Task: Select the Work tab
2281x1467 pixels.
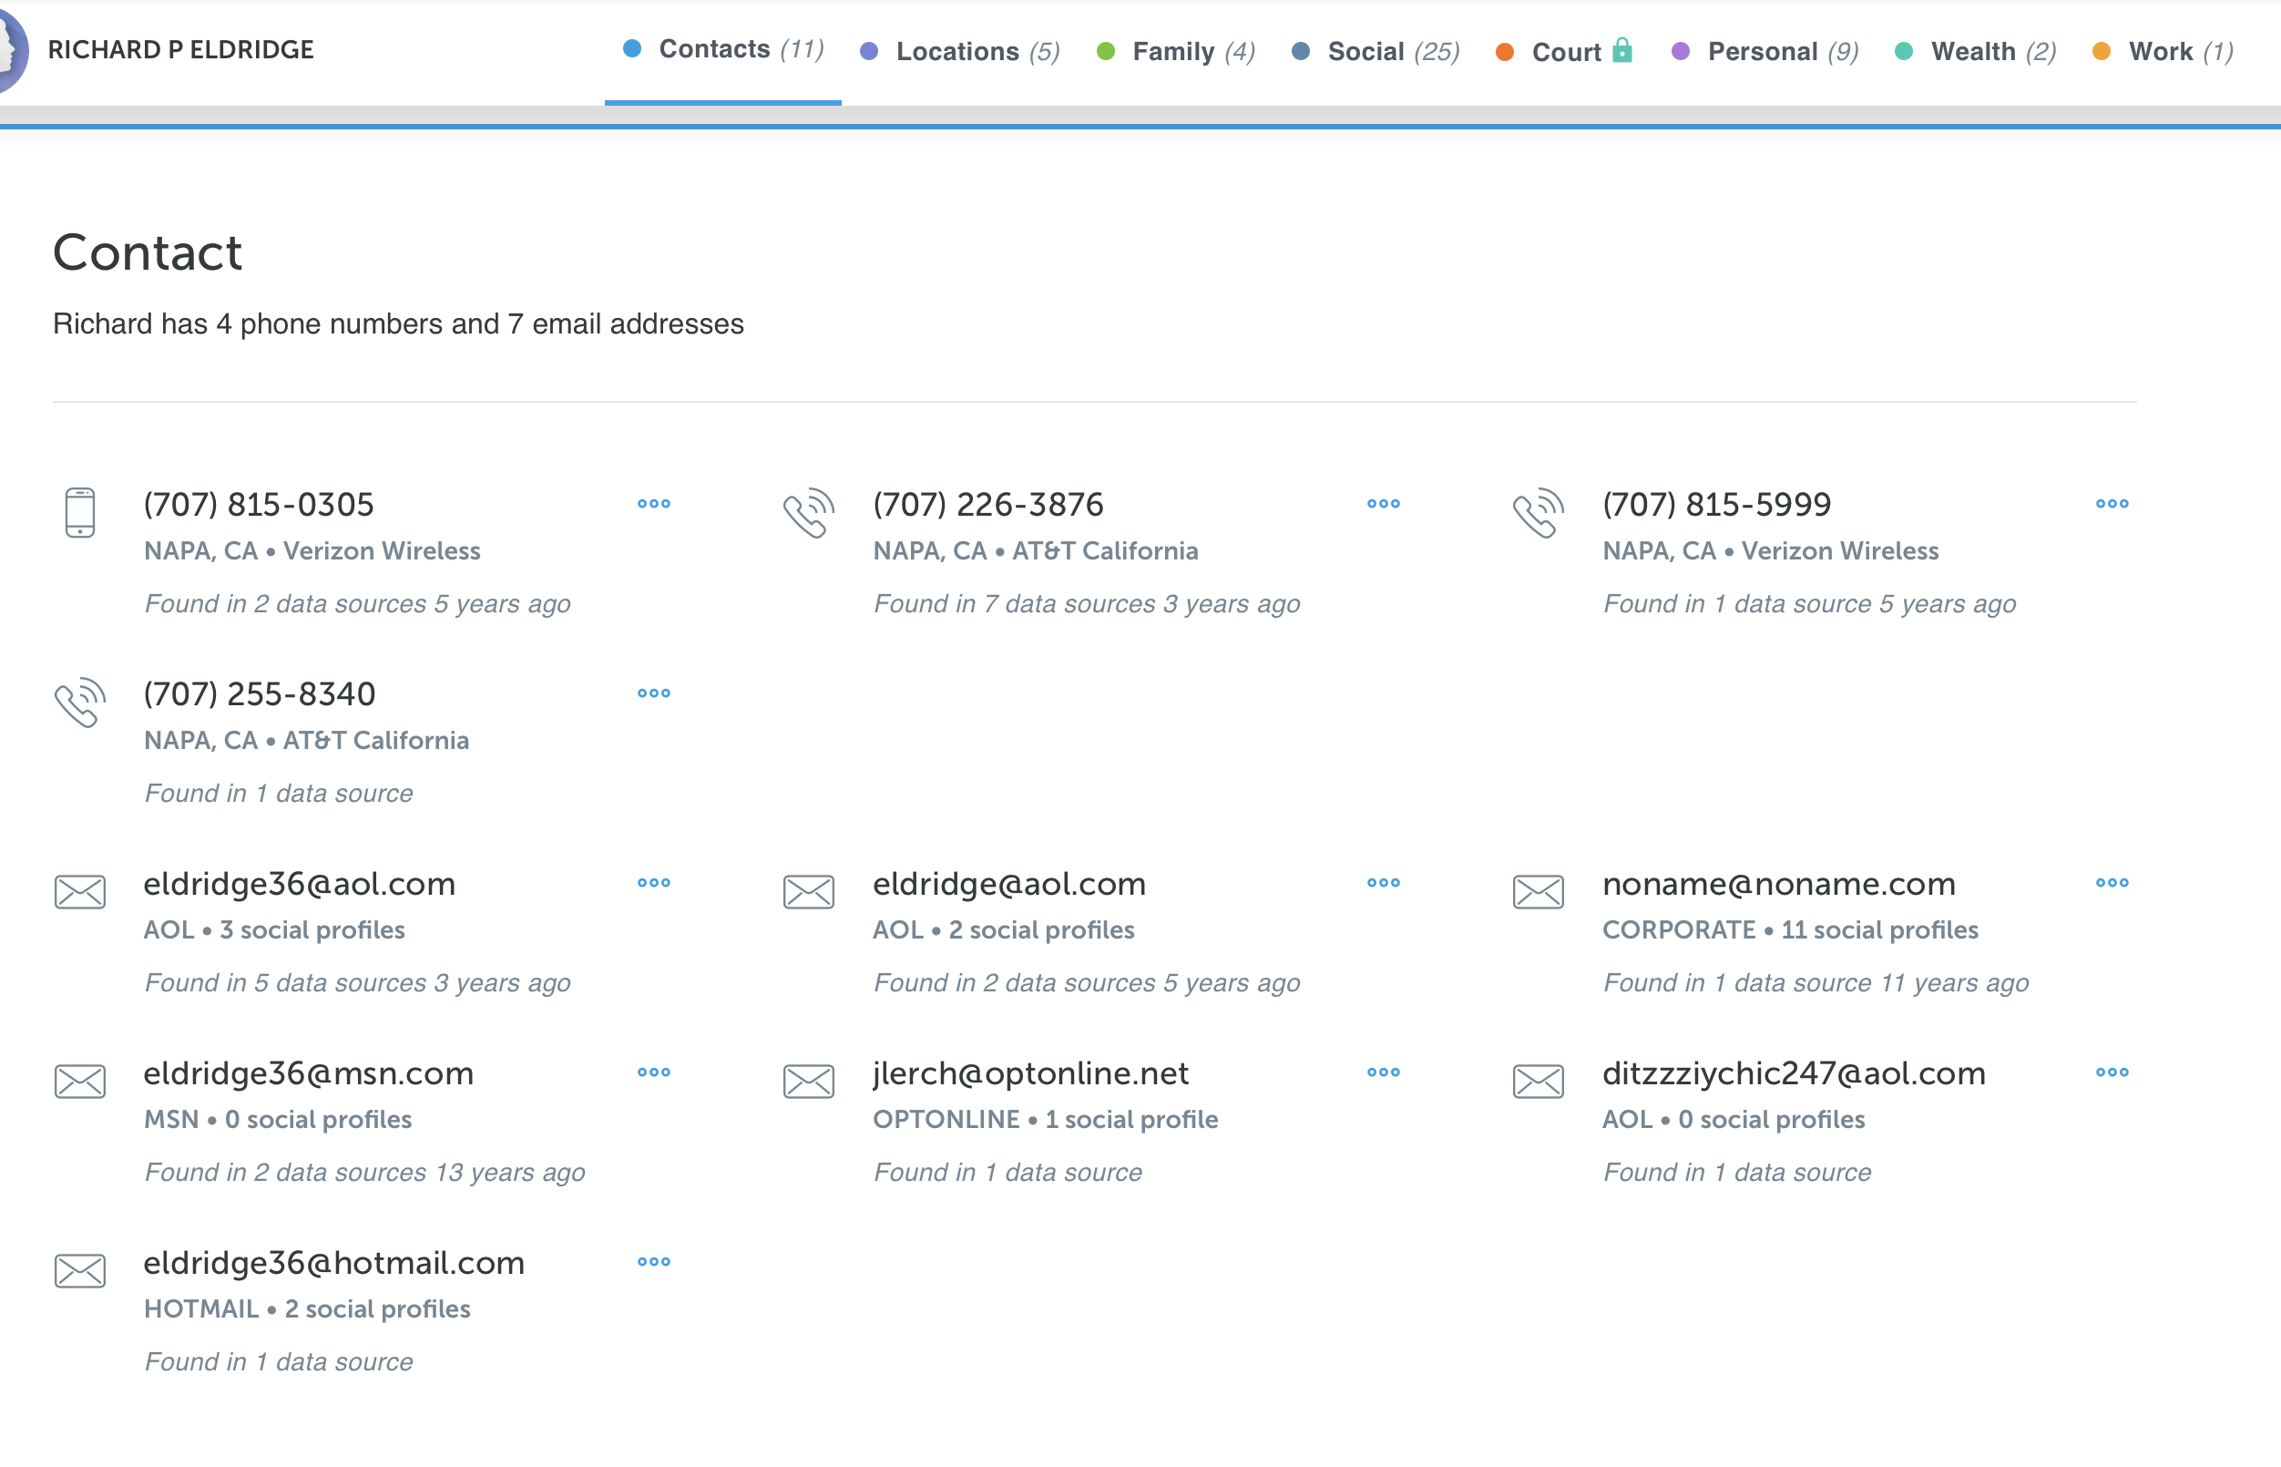Action: coord(2163,51)
